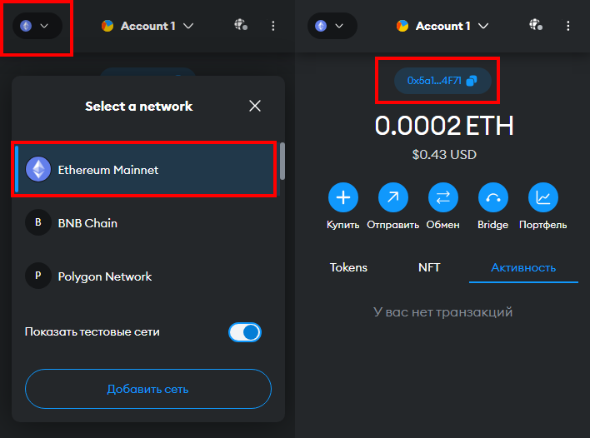Switch to the NFT tab
The image size is (590, 438).
(429, 267)
